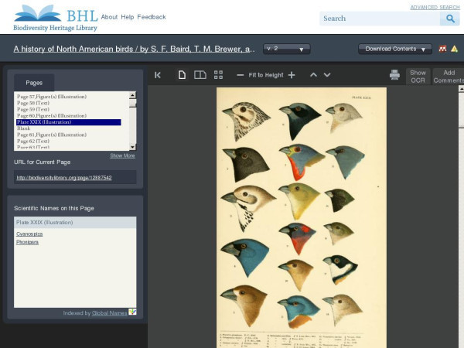Image resolution: width=464 pixels, height=348 pixels.
Task: Click page list scrollbar up arrow
Action: click(132, 95)
